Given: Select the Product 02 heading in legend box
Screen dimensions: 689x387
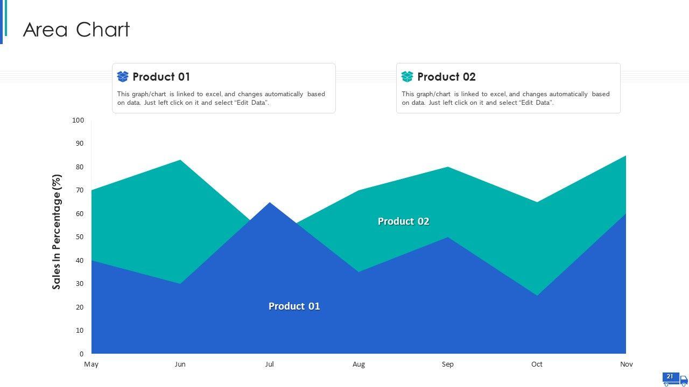Looking at the screenshot, I should [446, 77].
